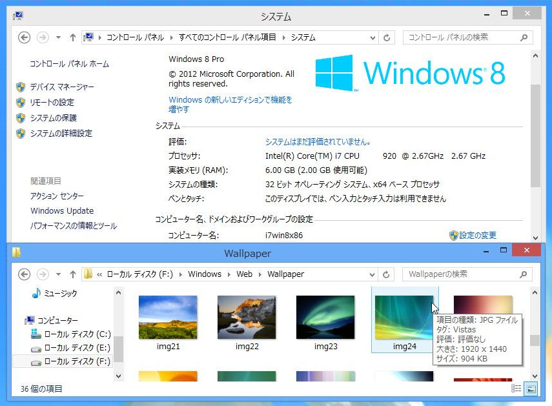Viewport: 552px width, 406px height.
Task: Open System protection link
Action: click(53, 118)
